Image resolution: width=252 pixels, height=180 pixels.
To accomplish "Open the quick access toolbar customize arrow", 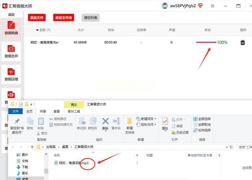I will pyautogui.click(x=31, y=104).
